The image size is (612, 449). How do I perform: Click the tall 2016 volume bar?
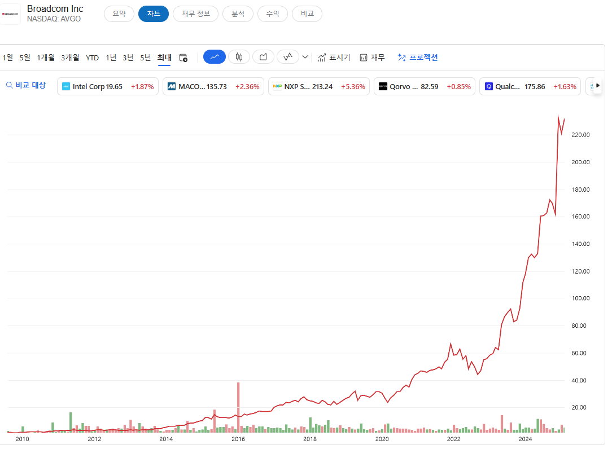238,407
